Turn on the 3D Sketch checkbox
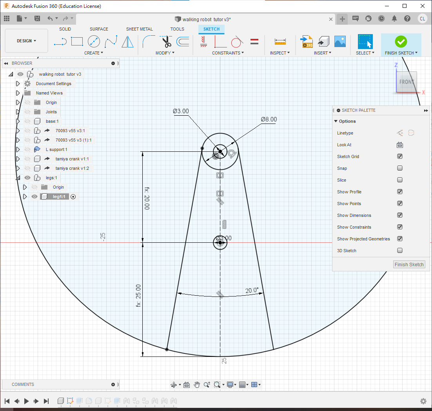 tap(400, 251)
